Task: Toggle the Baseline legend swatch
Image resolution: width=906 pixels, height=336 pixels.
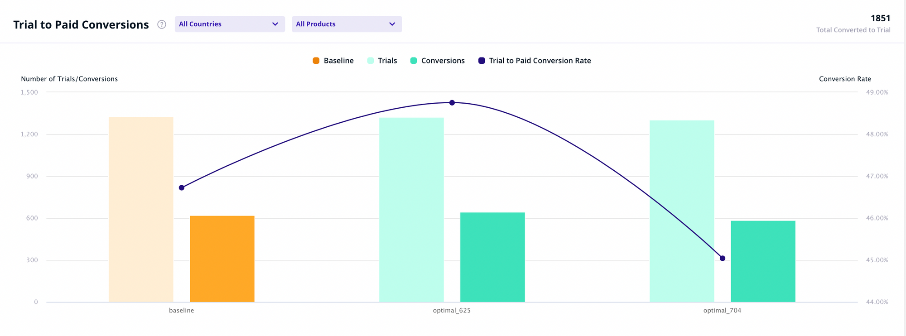Action: tap(316, 61)
